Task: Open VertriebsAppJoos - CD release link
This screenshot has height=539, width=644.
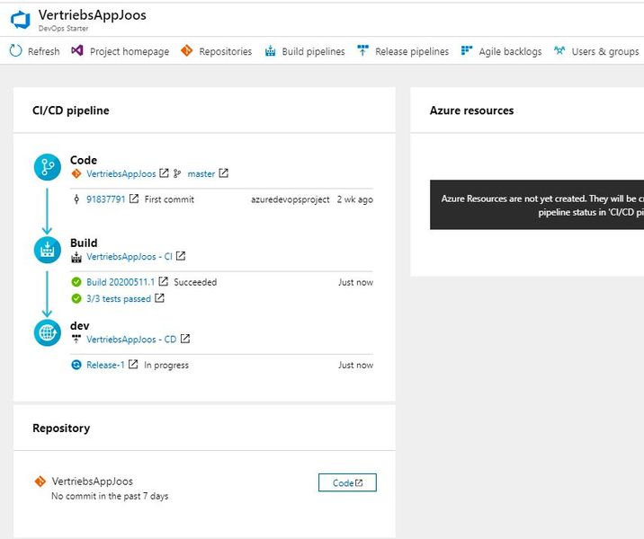Action: point(131,340)
